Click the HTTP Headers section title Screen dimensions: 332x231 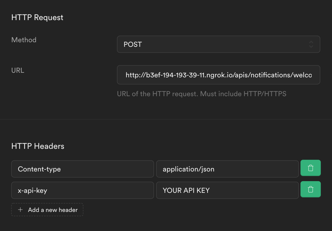[38, 146]
